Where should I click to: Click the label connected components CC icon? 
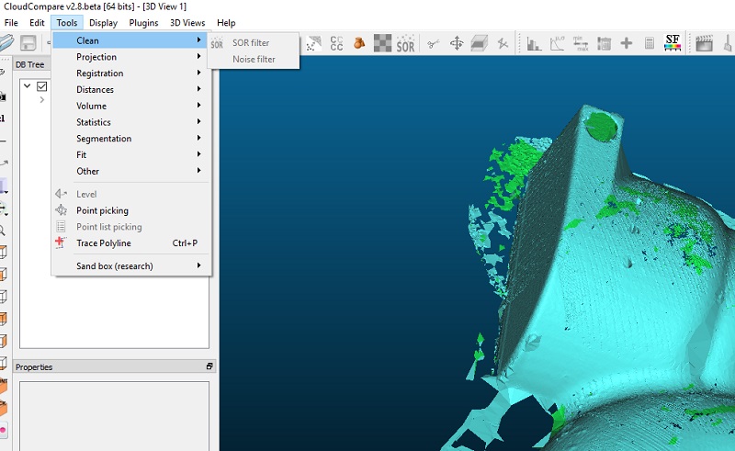point(336,43)
